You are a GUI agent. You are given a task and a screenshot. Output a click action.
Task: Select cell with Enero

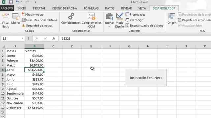15,56
